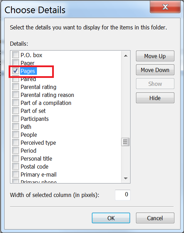Check the Path detail checkbox

(x=16, y=127)
